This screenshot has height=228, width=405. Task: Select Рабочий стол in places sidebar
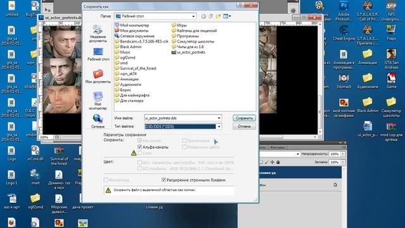pos(98,54)
